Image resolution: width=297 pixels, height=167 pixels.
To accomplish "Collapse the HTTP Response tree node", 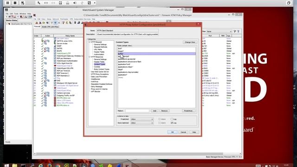I will pyautogui.click(x=90, y=57).
